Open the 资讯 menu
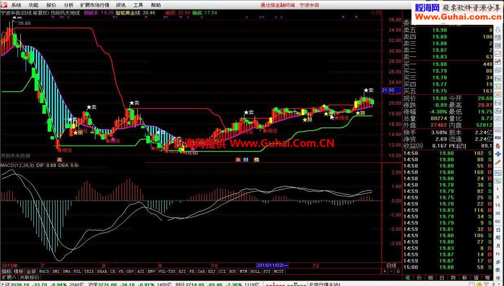The image size is (504, 286). (x=121, y=5)
